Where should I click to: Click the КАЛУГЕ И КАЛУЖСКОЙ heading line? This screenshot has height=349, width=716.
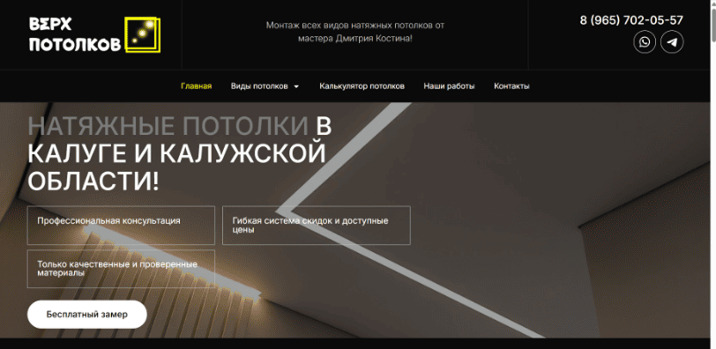pos(176,153)
